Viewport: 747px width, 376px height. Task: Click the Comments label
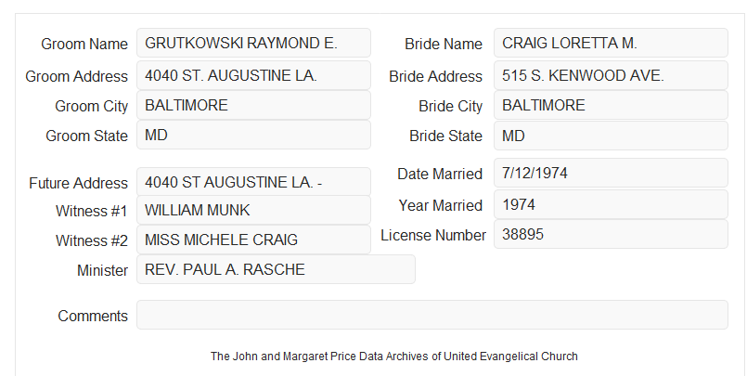(93, 316)
